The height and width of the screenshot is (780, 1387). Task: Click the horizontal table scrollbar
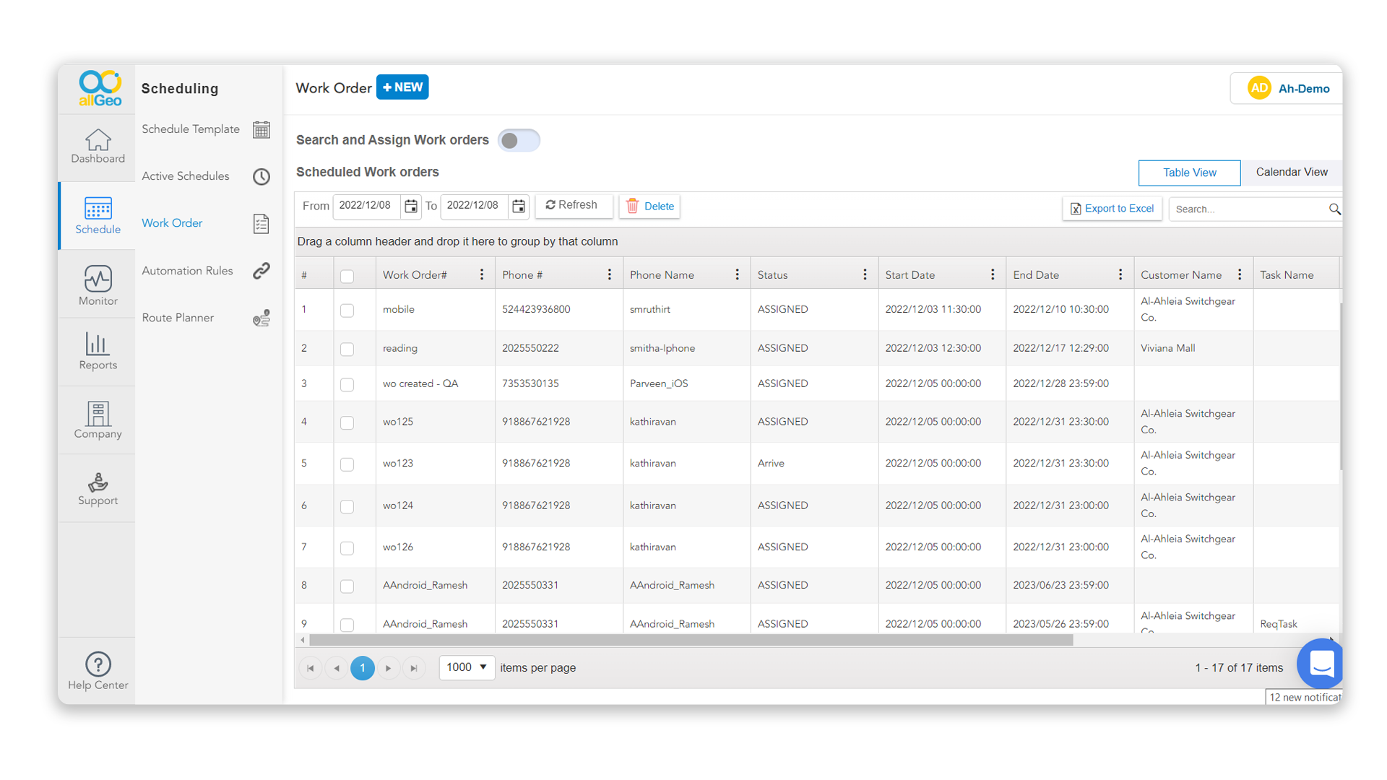click(690, 641)
